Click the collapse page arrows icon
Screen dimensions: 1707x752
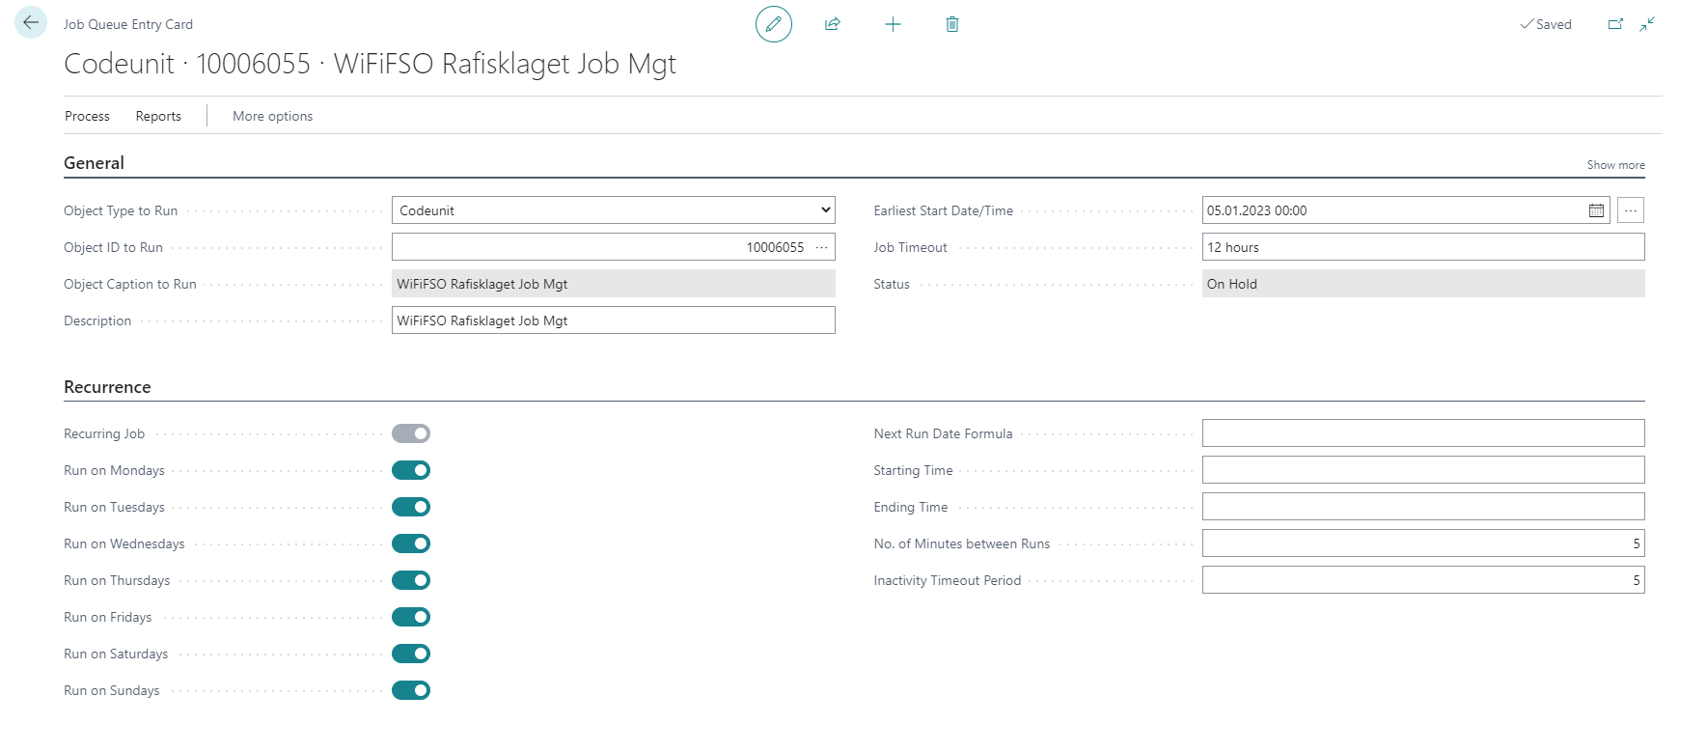[1647, 24]
